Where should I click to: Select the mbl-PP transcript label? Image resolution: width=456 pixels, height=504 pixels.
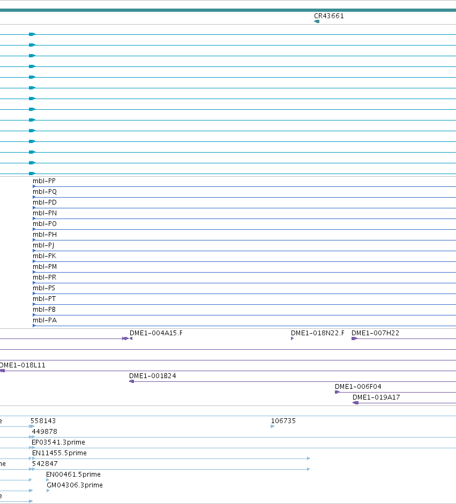pos(44,181)
